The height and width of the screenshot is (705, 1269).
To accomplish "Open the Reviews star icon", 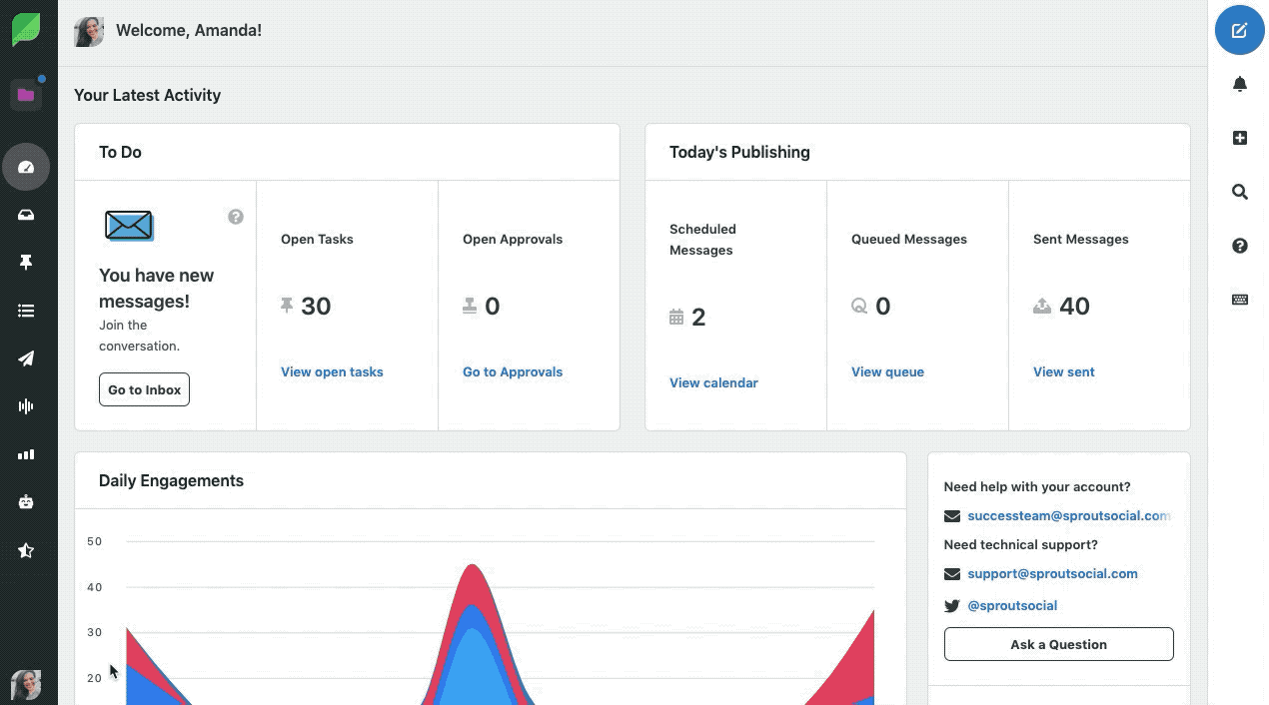I will click(26, 550).
